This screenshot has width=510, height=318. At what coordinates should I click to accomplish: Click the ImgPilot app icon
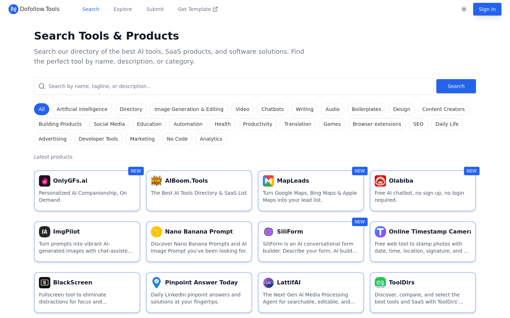[45, 232]
